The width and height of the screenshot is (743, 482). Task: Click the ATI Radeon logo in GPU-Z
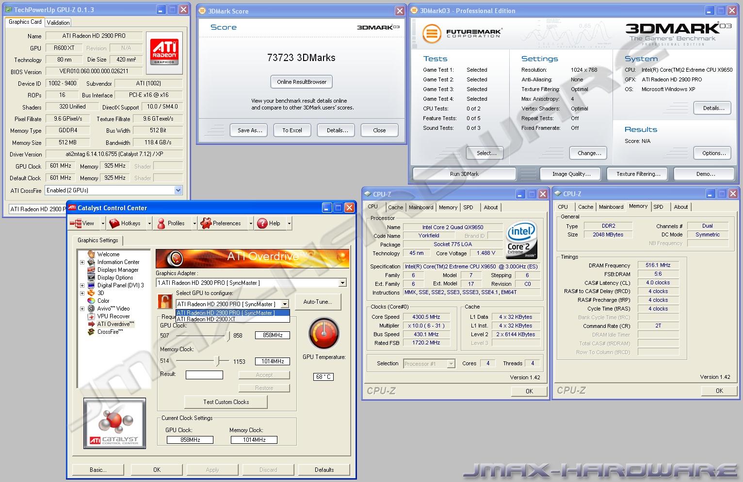[x=164, y=52]
